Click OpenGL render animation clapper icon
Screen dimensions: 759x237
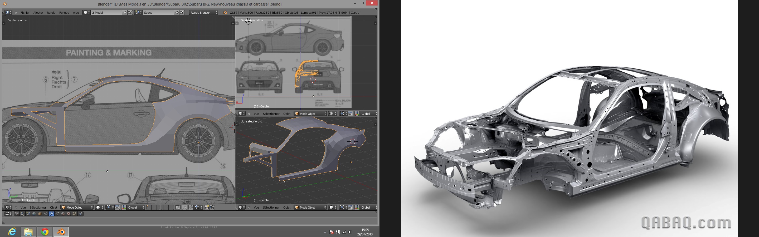click(212, 208)
